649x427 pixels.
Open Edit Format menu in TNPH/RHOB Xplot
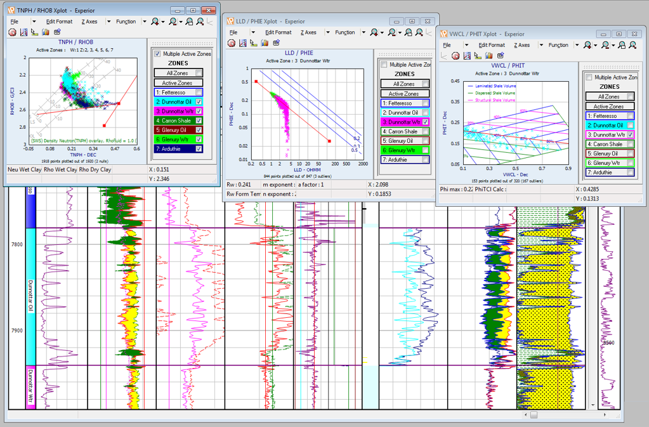click(59, 22)
